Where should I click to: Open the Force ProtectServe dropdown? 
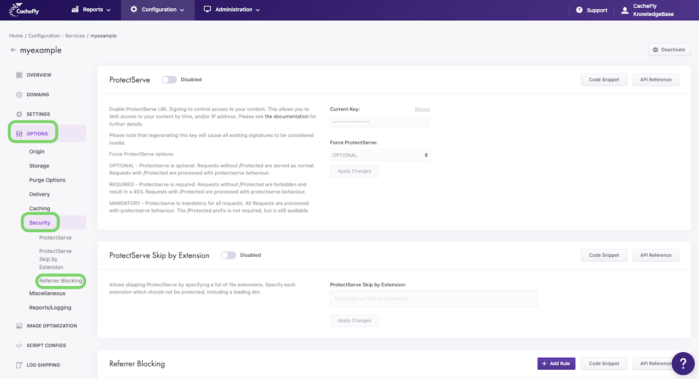click(380, 155)
